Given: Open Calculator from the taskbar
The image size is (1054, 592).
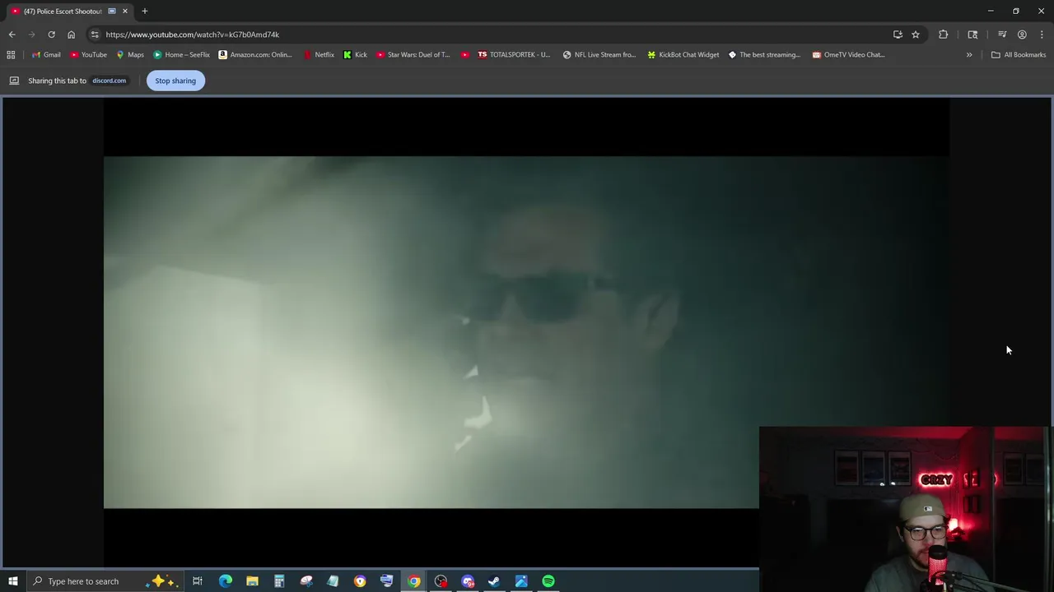Looking at the screenshot, I should pyautogui.click(x=279, y=581).
